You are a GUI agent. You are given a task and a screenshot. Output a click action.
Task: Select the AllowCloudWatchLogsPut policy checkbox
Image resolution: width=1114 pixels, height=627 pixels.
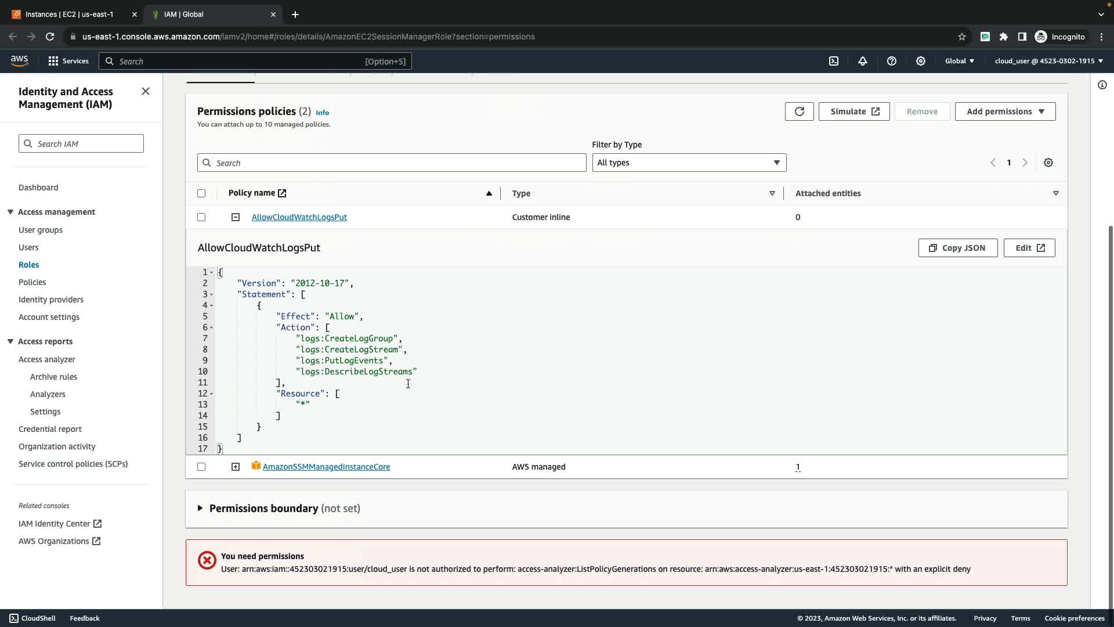click(201, 217)
